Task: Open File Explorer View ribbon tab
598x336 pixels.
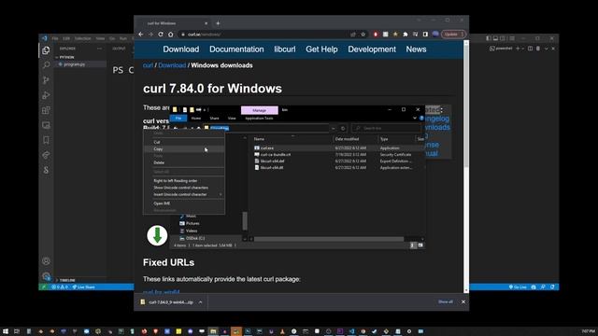Action: tap(232, 119)
